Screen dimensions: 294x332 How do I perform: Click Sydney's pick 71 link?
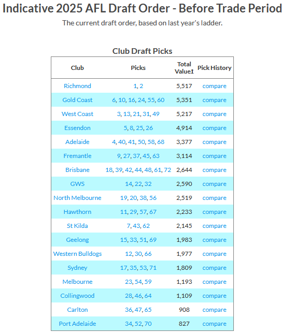pos(153,268)
